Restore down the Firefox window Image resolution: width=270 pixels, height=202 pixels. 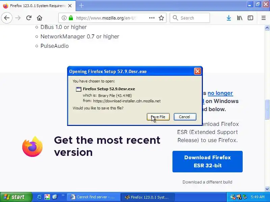pos(258,5)
